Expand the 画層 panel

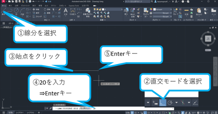[x=102, y=20]
